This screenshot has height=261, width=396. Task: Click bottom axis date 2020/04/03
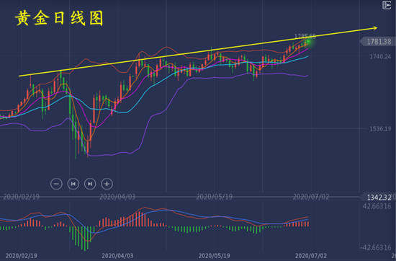pyautogui.click(x=118, y=256)
